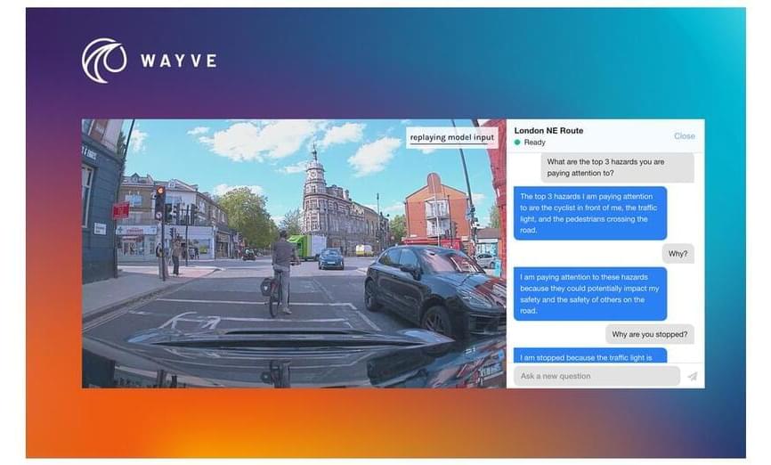Click the green Ready status dot
This screenshot has height=465, width=771.
click(517, 143)
